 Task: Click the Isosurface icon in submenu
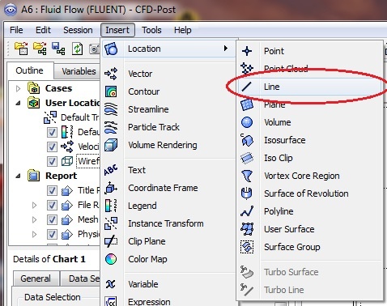coord(247,140)
